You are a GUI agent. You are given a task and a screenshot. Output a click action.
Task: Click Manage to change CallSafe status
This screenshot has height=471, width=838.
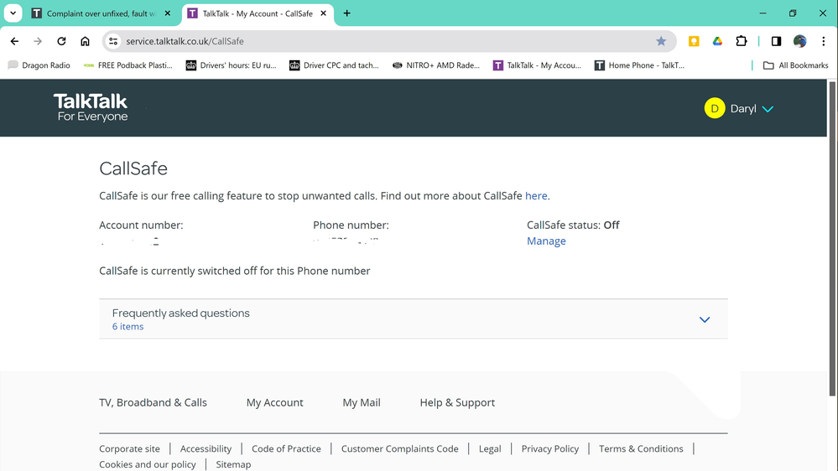pyautogui.click(x=546, y=241)
